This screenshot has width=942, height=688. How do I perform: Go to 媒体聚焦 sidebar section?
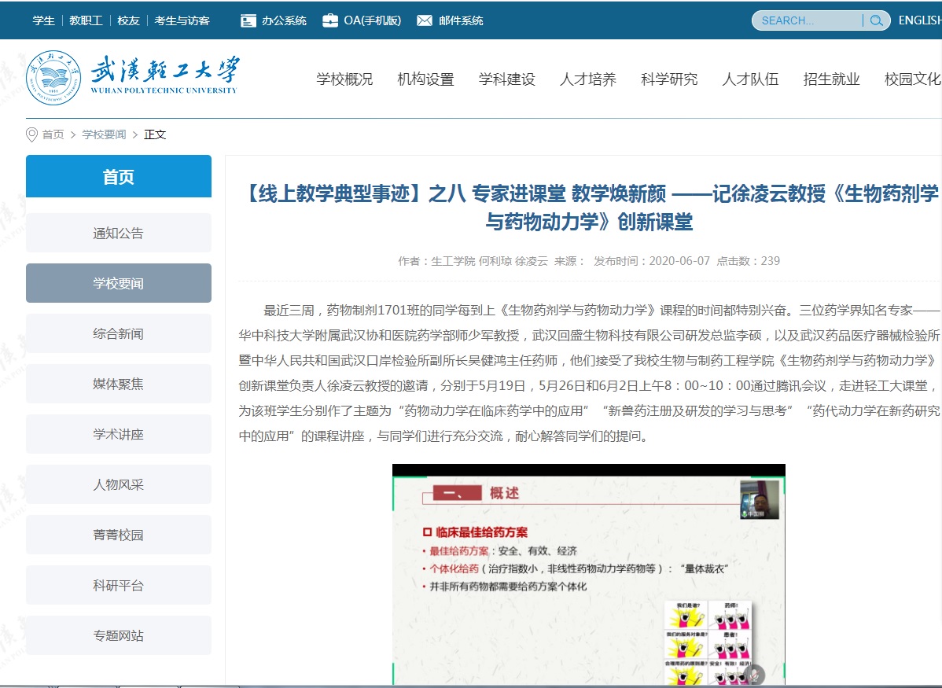[119, 384]
